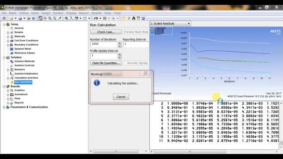Open the Report menu
Screen dimensions: 283x159
point(84,13)
